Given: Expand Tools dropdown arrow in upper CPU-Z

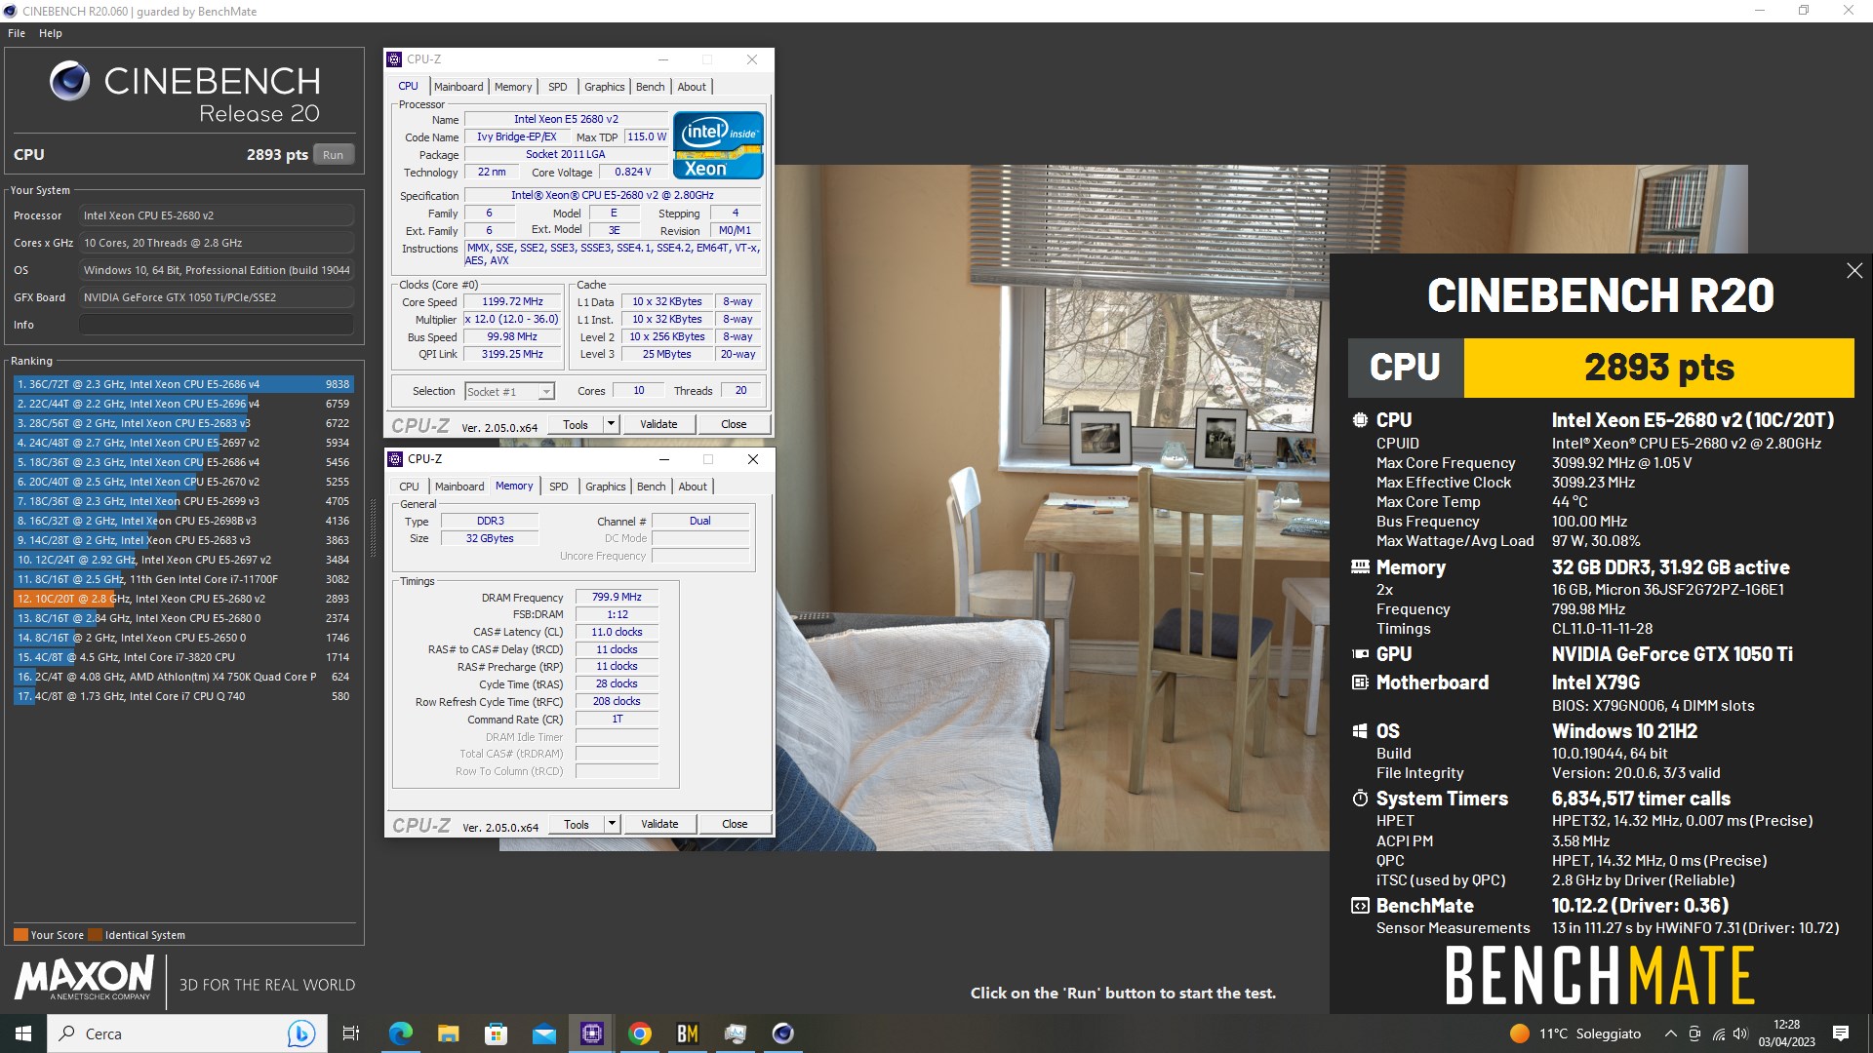Looking at the screenshot, I should coord(612,424).
